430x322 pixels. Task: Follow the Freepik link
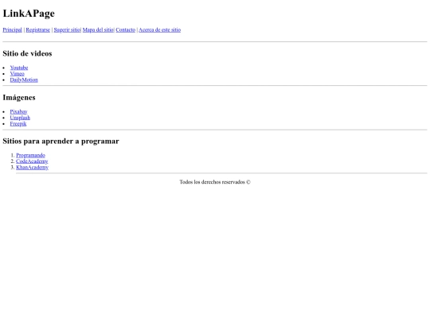click(x=18, y=124)
